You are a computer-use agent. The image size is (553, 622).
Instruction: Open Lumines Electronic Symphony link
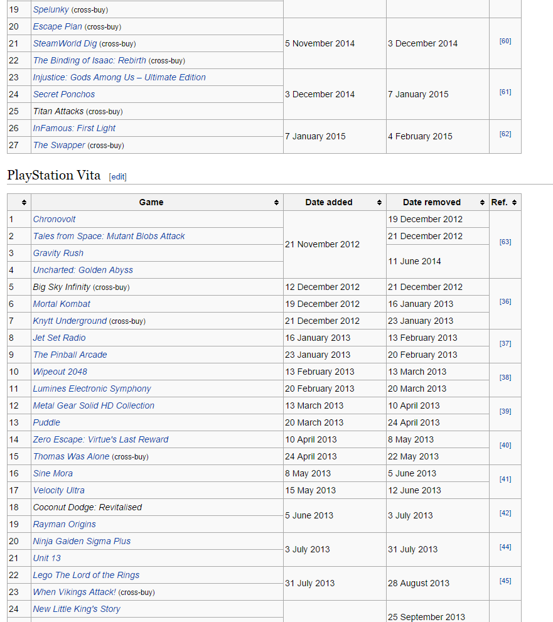click(92, 389)
